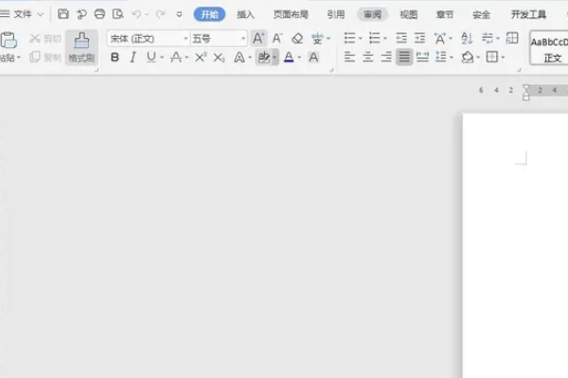Click the line spacing icon

coord(441,57)
